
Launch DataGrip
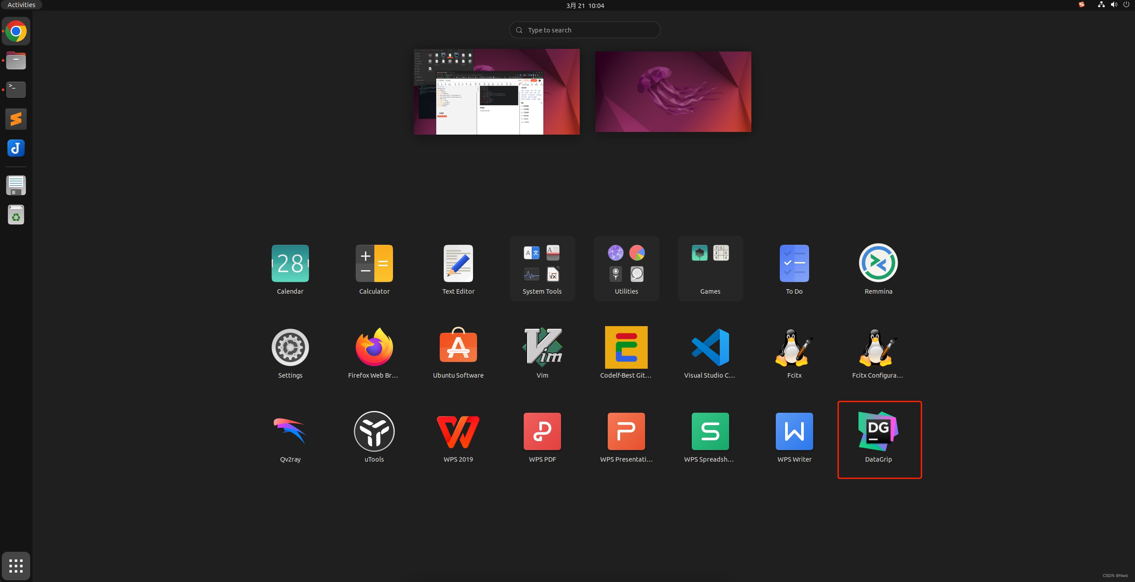(x=878, y=437)
